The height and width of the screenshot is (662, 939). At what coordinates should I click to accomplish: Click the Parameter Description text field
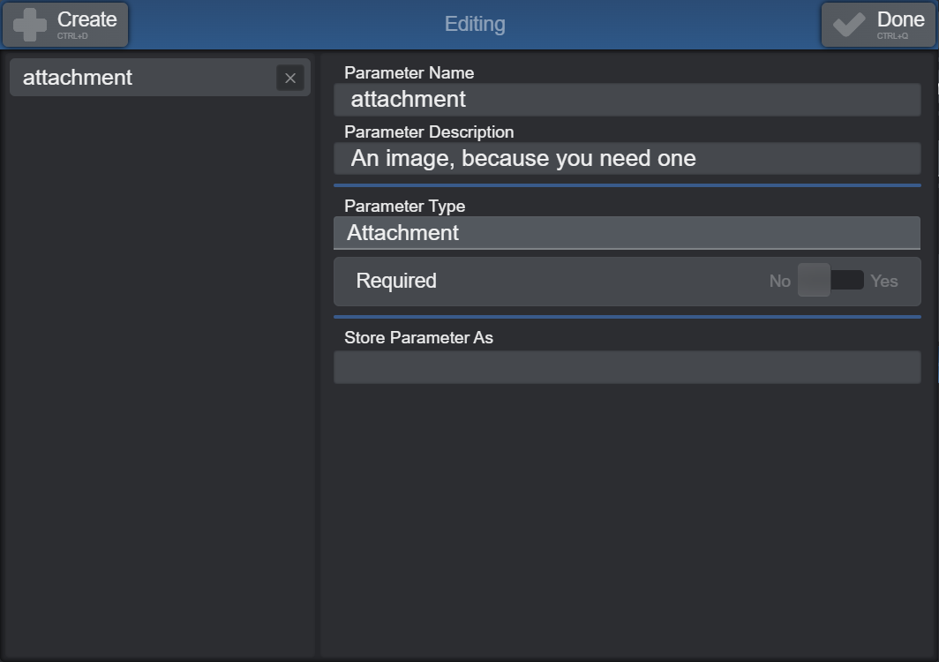tap(627, 158)
